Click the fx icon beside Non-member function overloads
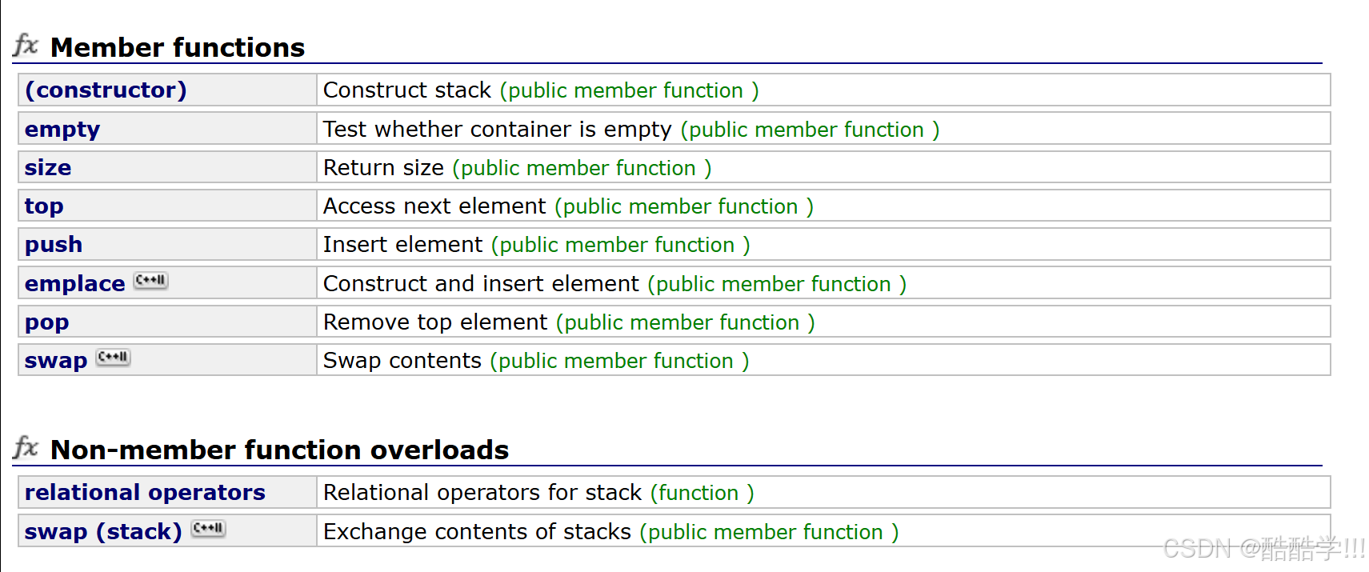The height and width of the screenshot is (572, 1369). [26, 448]
